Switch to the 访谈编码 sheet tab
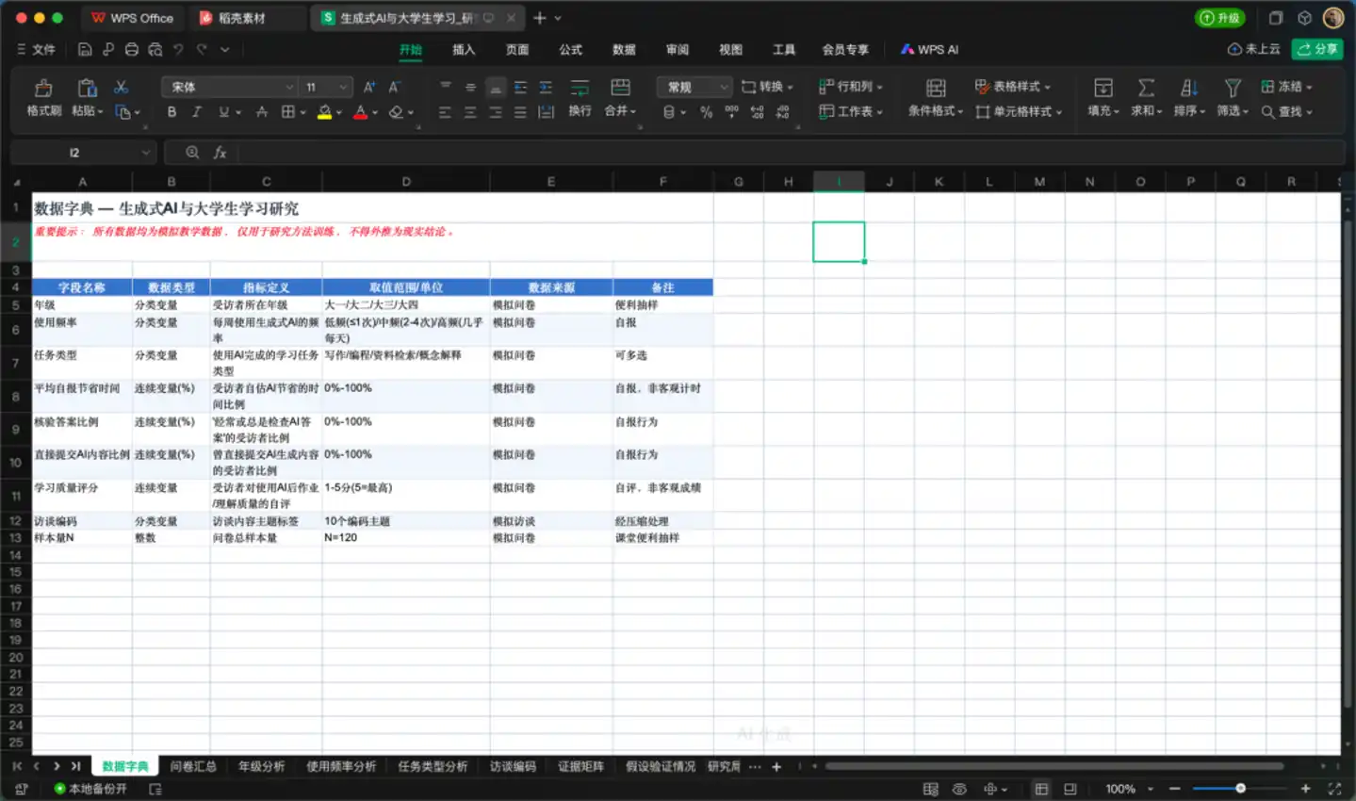This screenshot has width=1356, height=801. (x=513, y=766)
